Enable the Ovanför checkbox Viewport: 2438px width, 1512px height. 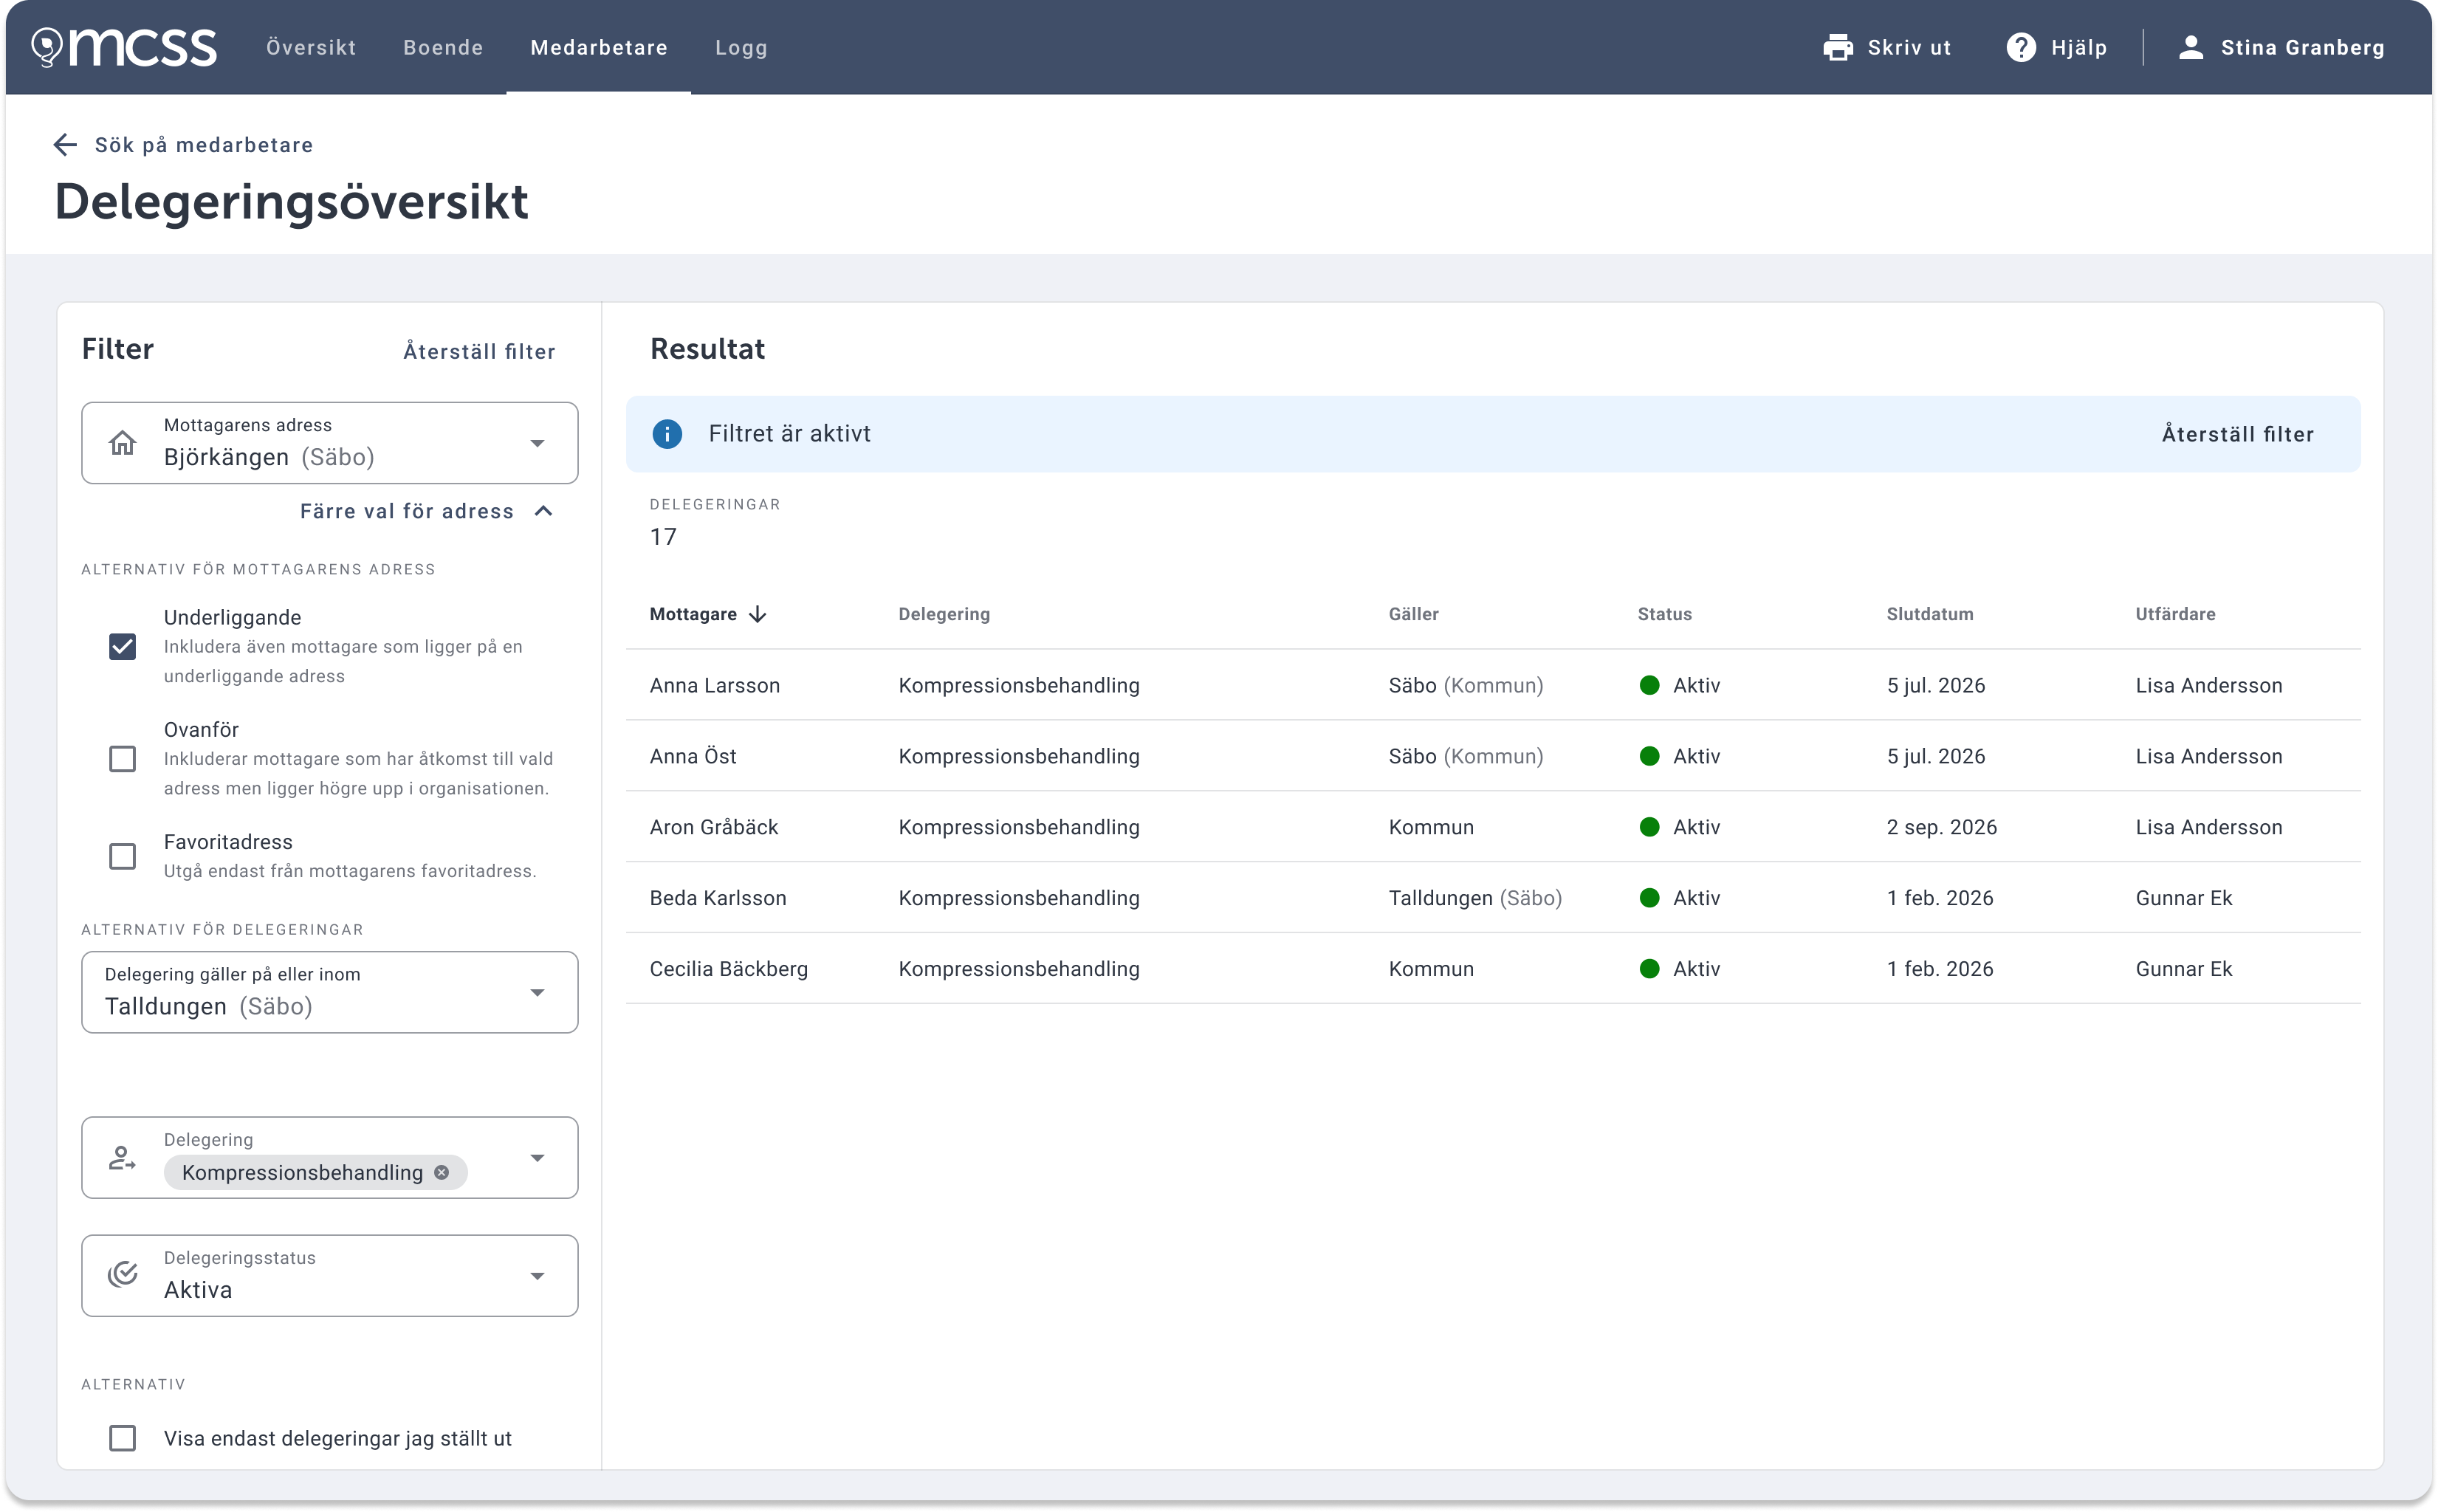[x=122, y=758]
